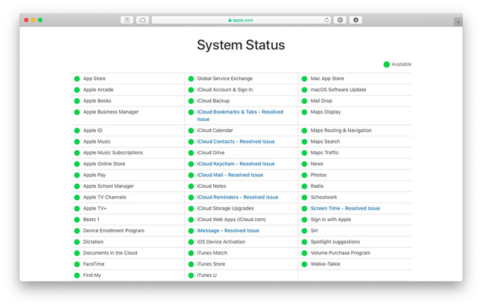Select the Dictation entry
The width and height of the screenshot is (482, 307).
pyautogui.click(x=93, y=242)
